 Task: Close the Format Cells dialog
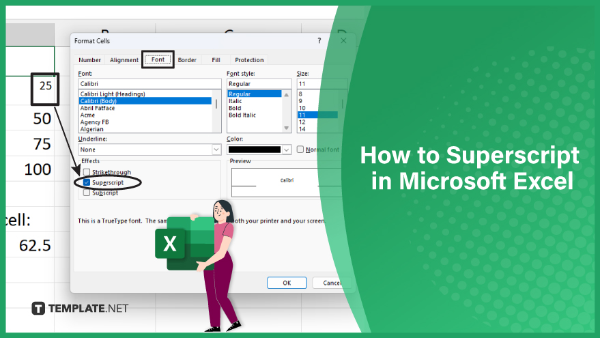pyautogui.click(x=343, y=40)
